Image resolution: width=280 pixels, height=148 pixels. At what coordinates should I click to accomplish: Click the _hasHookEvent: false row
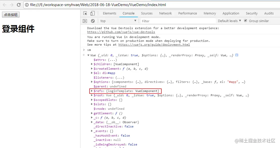[x=112, y=136]
